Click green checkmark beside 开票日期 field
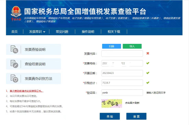 tap(147, 73)
